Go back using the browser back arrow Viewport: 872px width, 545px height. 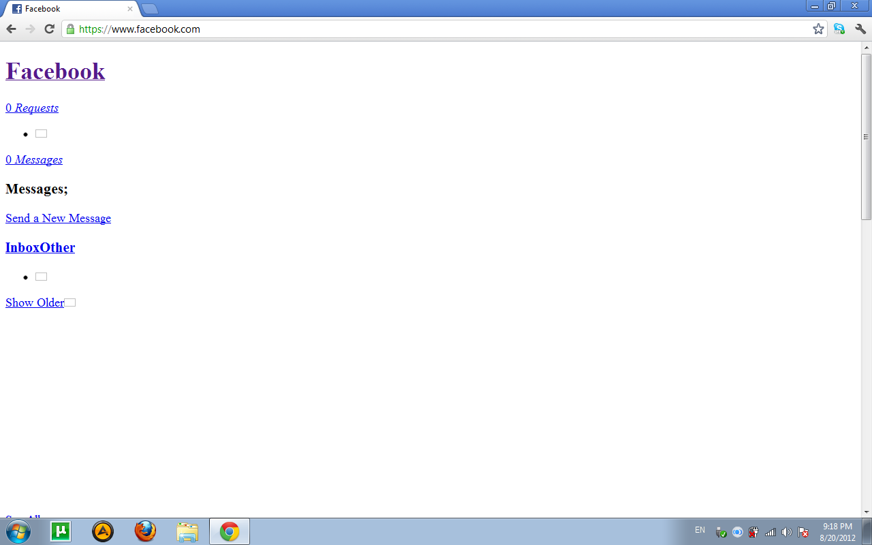11,29
